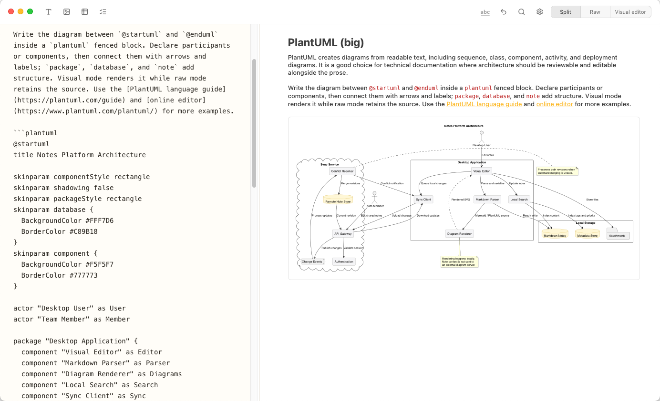Screen dimensions: 660x401
Task: Click the 'Authentication' node in diagram
Action: point(344,261)
